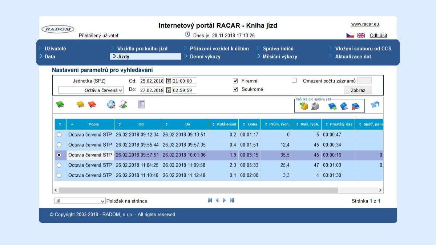Viewport: 436px width, 245px height.
Task: Switch language with the UK flag
Action: pos(361,36)
